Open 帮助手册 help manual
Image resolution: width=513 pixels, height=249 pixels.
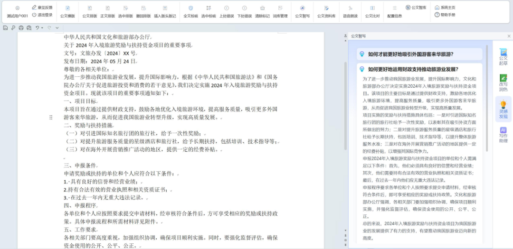click(x=445, y=15)
